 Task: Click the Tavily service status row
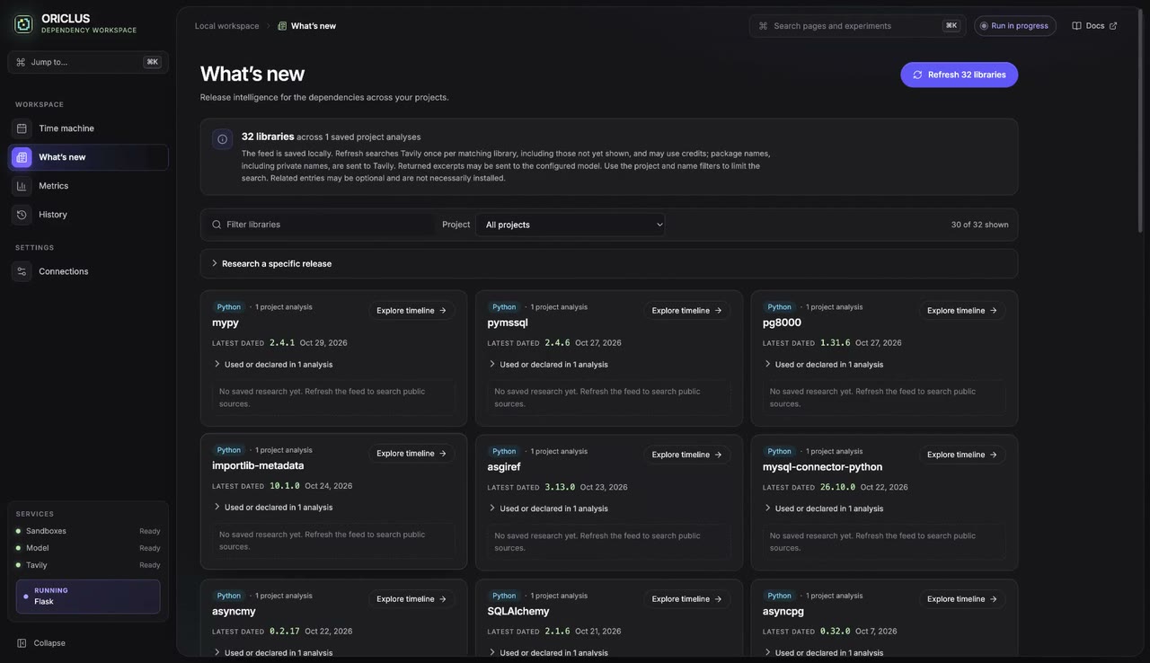tap(88, 565)
